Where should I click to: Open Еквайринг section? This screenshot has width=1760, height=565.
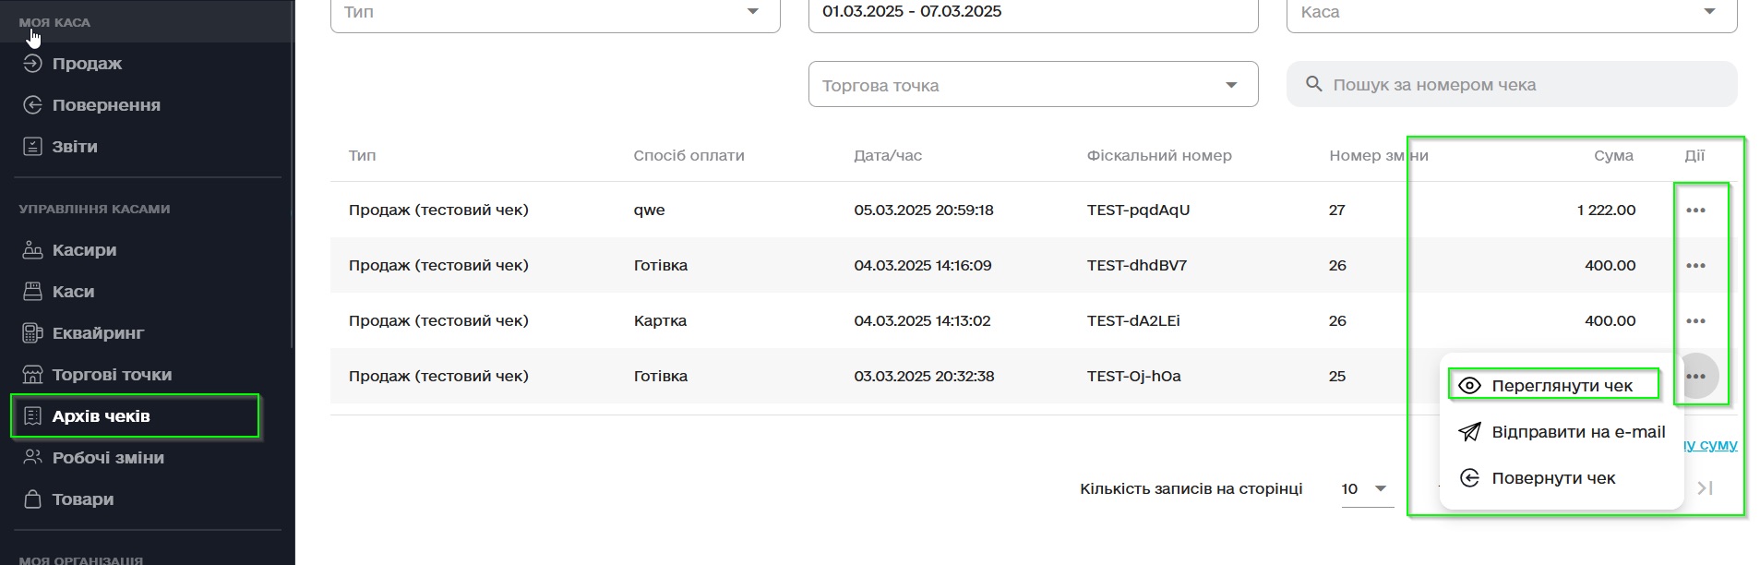[98, 333]
